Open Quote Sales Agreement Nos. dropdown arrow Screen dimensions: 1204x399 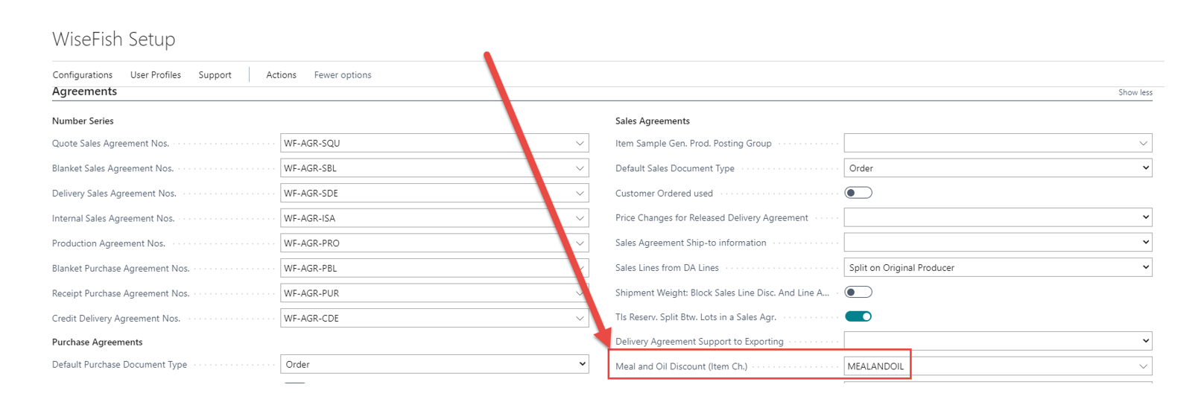[x=580, y=144]
